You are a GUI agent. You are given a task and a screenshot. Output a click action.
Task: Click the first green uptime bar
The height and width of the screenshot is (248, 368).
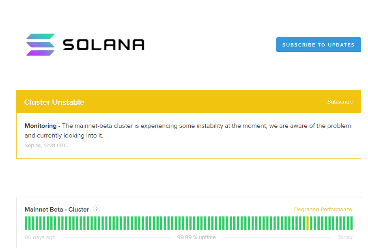tap(26, 223)
